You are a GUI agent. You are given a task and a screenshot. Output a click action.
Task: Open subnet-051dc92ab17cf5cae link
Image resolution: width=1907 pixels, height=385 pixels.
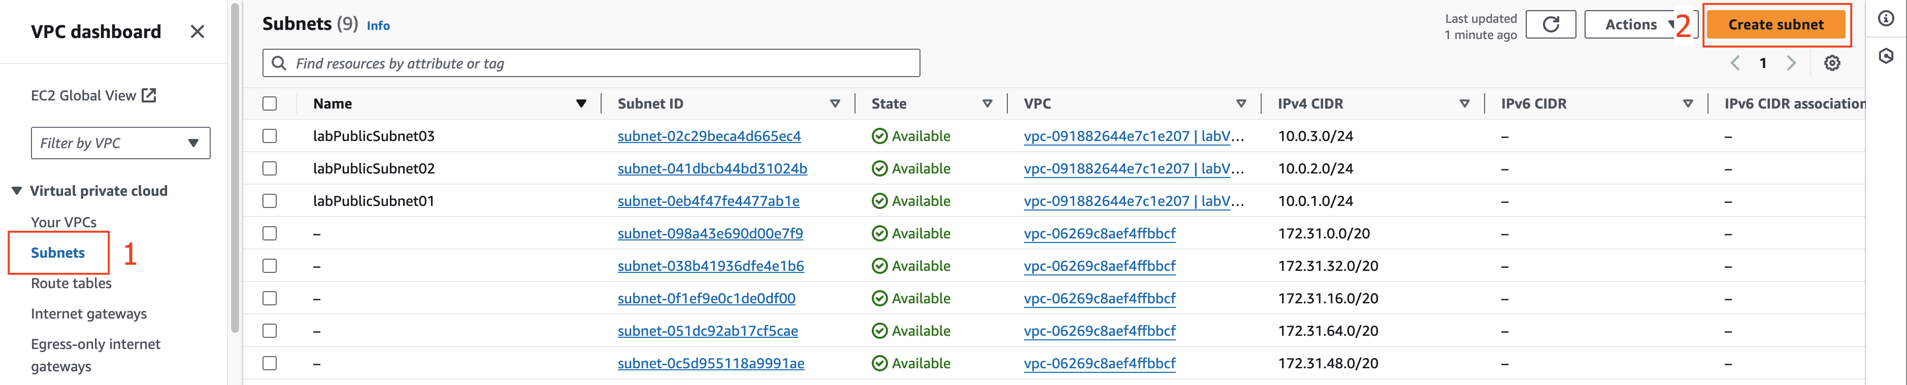point(708,331)
